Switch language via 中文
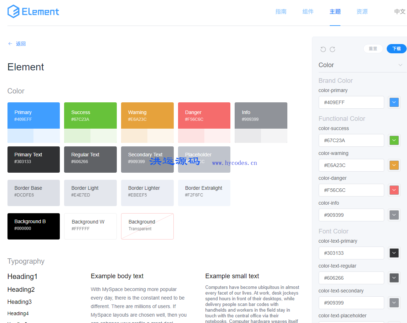 coord(400,12)
